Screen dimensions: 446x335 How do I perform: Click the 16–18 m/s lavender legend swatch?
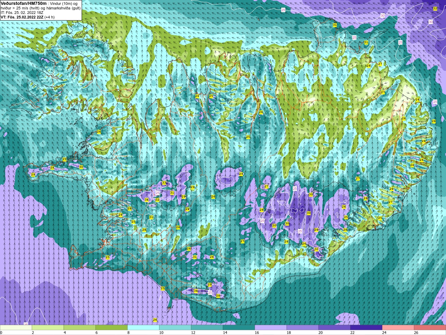[270, 328]
